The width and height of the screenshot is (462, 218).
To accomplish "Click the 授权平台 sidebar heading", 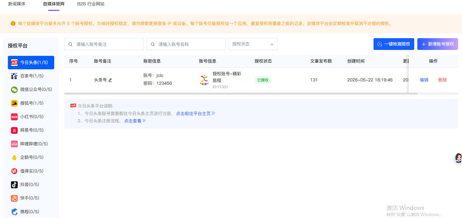I will tap(18, 46).
